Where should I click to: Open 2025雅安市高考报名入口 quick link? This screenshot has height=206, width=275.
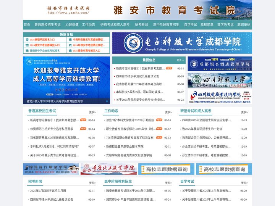tap(86, 51)
